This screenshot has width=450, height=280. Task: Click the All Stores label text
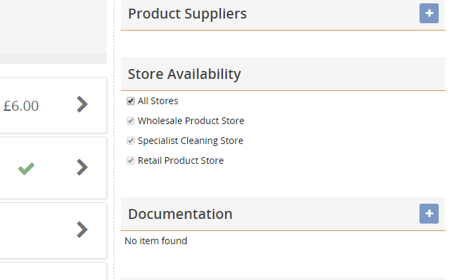point(158,102)
